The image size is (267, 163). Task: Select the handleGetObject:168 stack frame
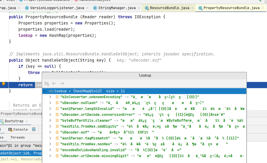(21, 153)
